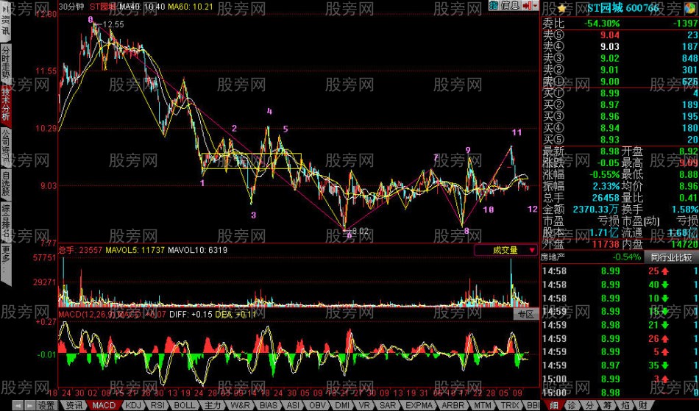Select the 细 detail tab at bottom right
Image resolution: width=699 pixels, height=411 pixels.
click(553, 406)
